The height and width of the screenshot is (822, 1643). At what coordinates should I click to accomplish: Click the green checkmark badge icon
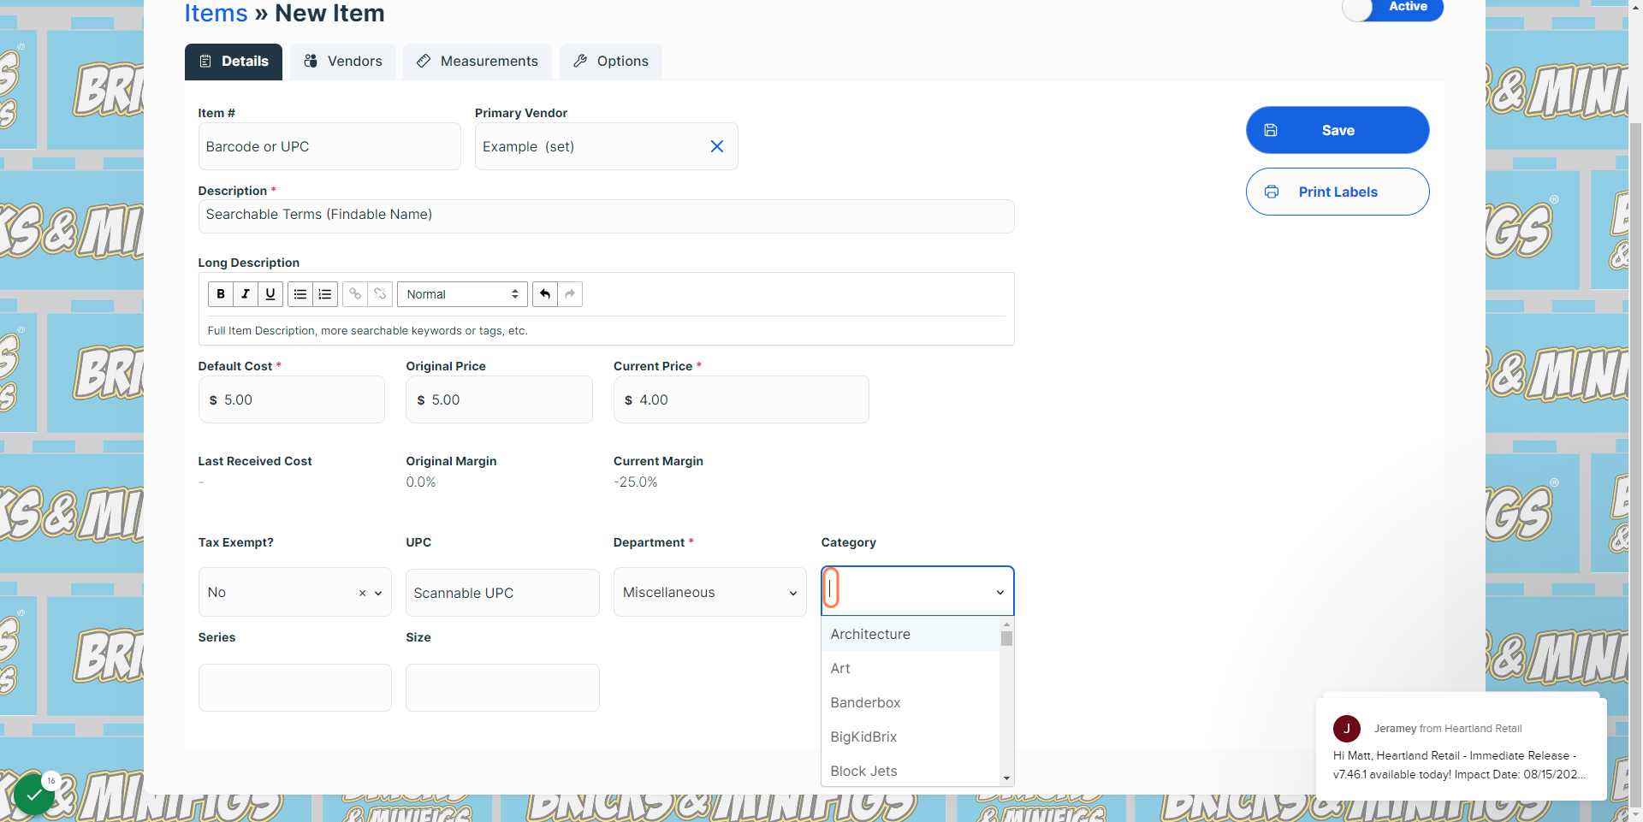[x=34, y=795]
